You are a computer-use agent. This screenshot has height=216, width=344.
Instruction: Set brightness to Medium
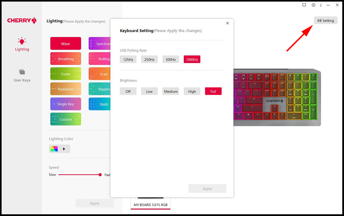[x=171, y=91]
